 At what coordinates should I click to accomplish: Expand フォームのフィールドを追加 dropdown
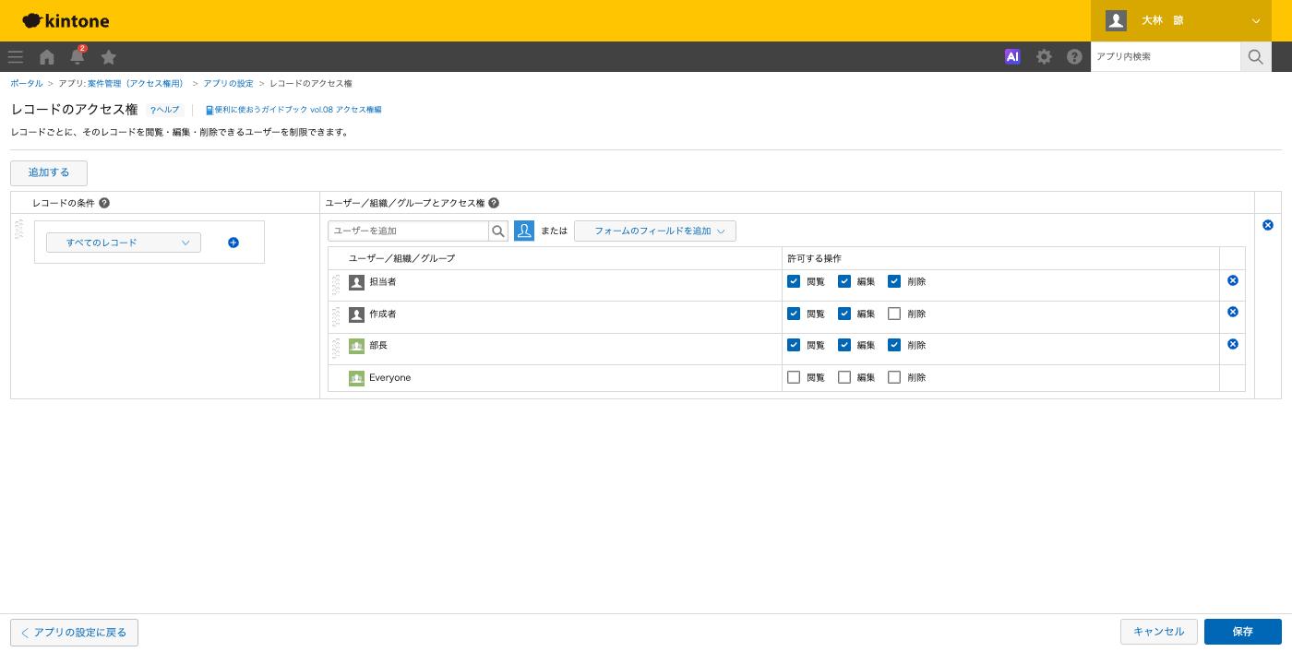click(x=655, y=231)
